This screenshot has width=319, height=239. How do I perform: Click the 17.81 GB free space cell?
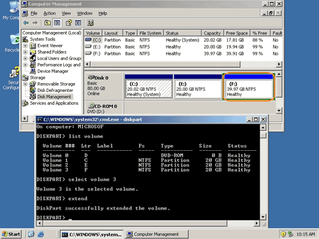(235, 40)
